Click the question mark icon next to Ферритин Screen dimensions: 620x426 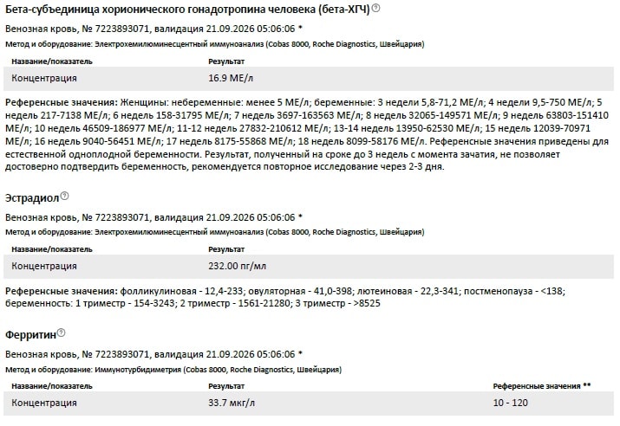tap(61, 332)
